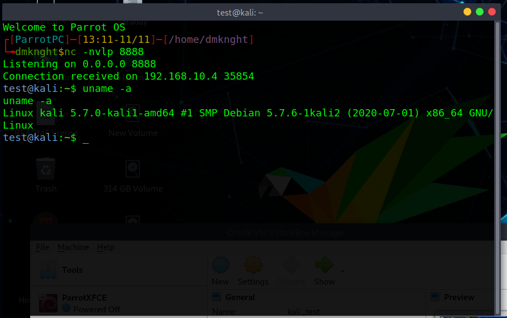Screen dimensions: 507x318
Task: Open Help menu in VirtualBox Manager
Action: (106, 247)
